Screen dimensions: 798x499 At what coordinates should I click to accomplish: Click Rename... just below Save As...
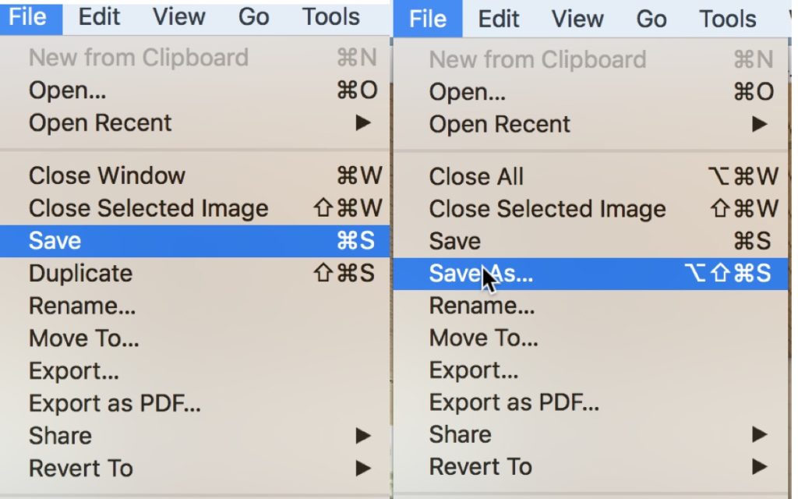482,306
